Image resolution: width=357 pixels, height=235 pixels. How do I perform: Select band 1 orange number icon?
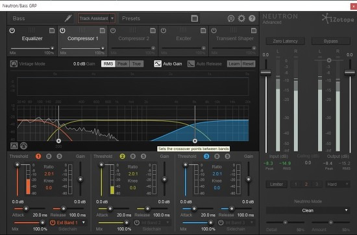pos(38,156)
